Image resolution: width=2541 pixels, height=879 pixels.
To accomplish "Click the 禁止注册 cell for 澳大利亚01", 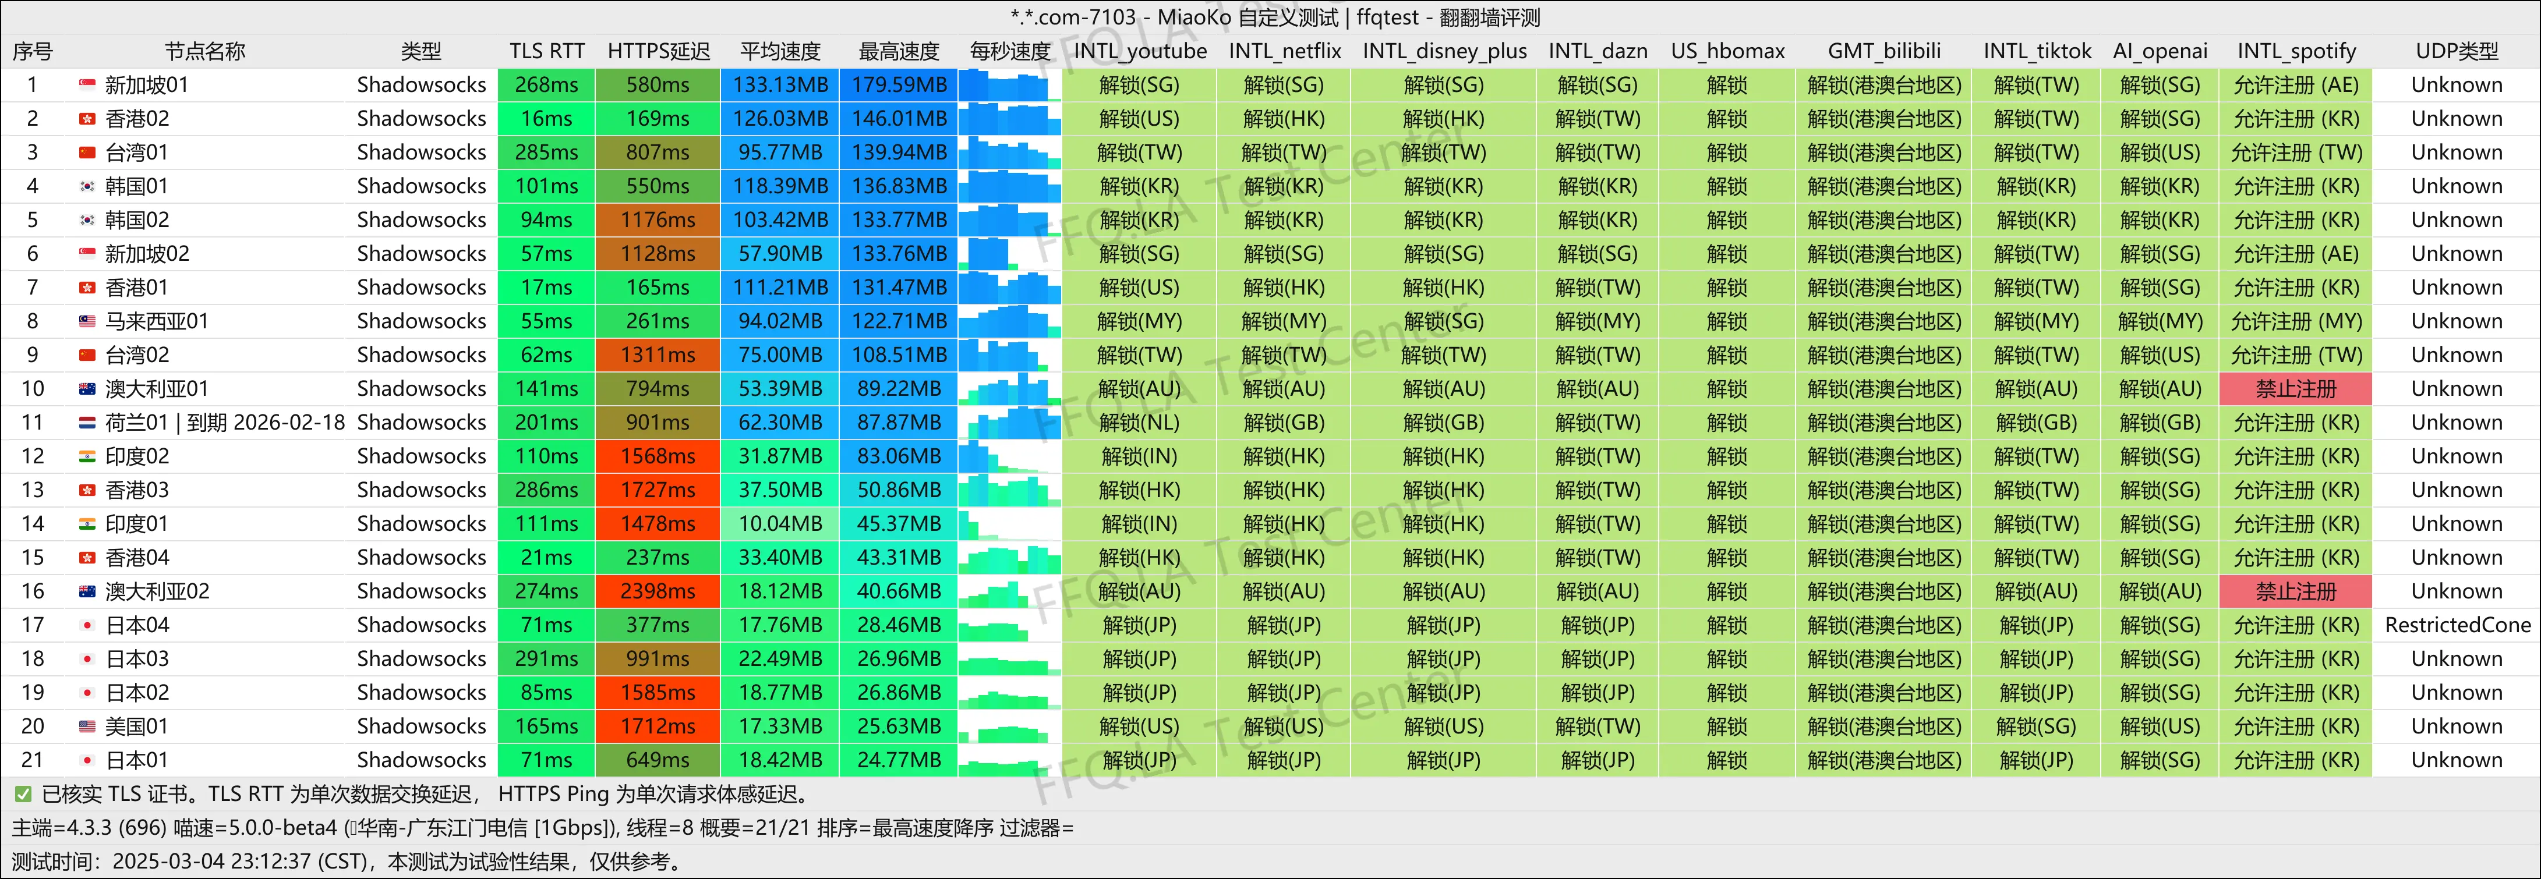I will [x=2296, y=389].
